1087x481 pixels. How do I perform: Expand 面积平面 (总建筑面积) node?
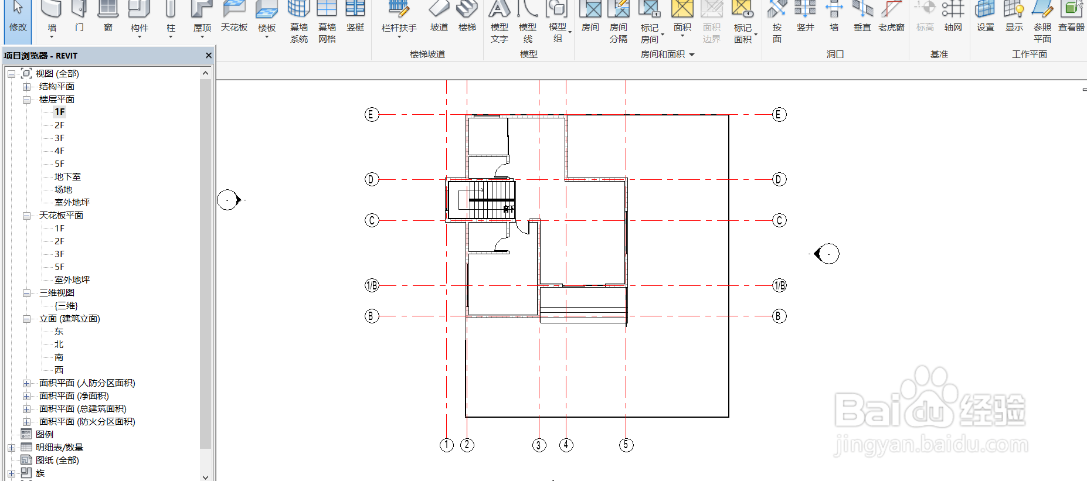coord(26,409)
